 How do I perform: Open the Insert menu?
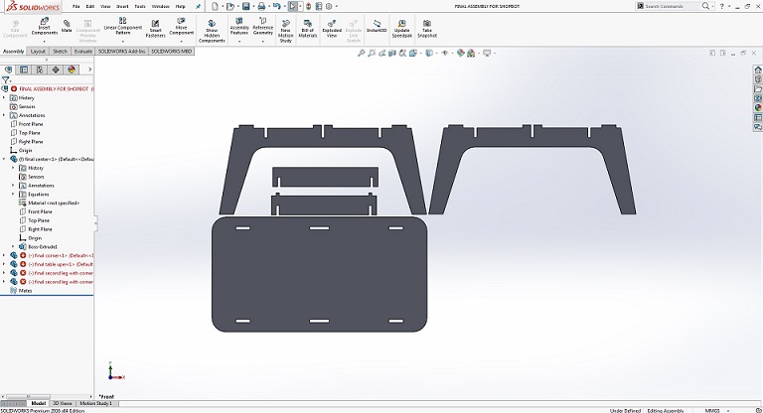pos(122,6)
